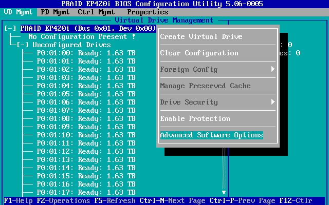
Task: Collapse the Unconfigured Drives branch
Action: point(23,45)
